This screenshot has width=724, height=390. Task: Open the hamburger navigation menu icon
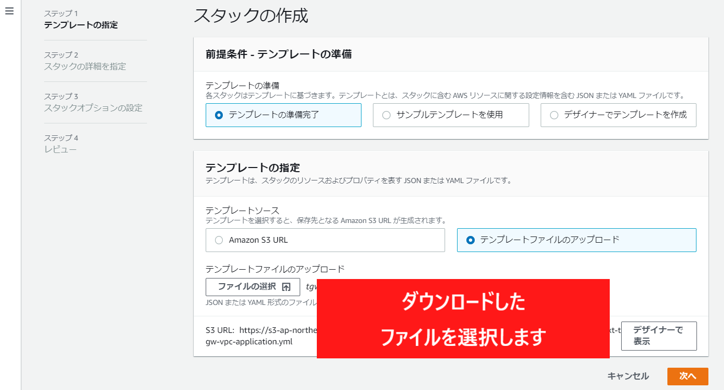[9, 11]
